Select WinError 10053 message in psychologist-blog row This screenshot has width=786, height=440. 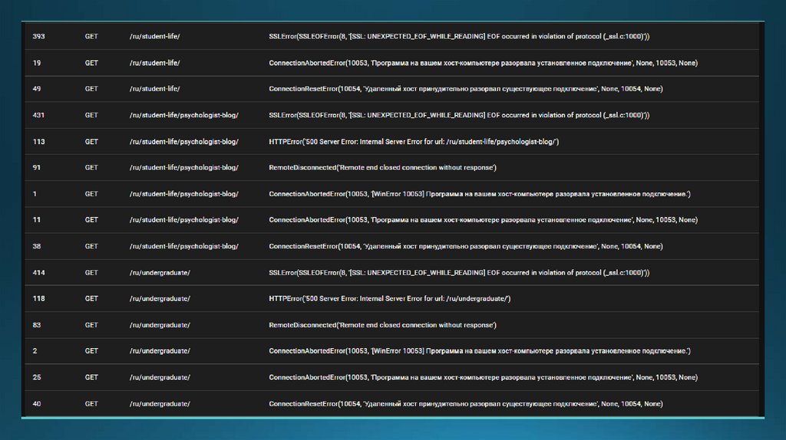coord(480,194)
